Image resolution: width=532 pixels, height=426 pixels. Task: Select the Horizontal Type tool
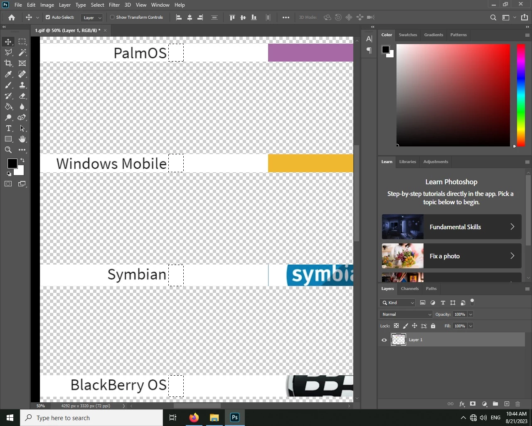8,128
